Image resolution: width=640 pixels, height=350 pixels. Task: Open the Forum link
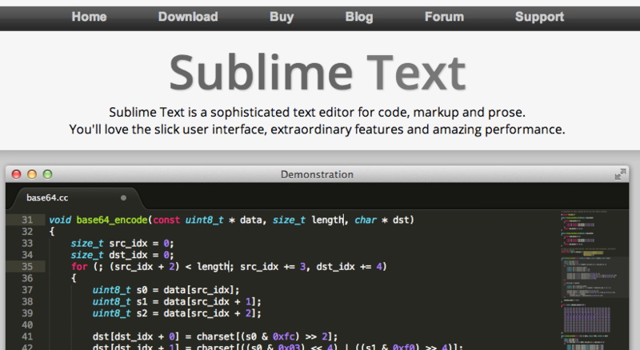[x=444, y=17]
